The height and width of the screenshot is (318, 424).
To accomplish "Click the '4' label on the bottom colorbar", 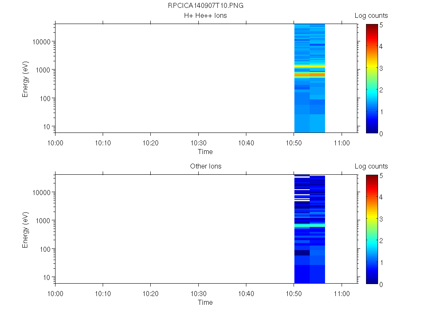I will (x=381, y=197).
